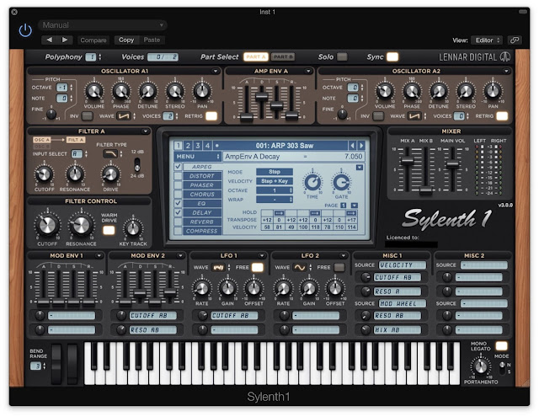The height and width of the screenshot is (417, 539).
Task: Switch to PART B
Action: (283, 56)
